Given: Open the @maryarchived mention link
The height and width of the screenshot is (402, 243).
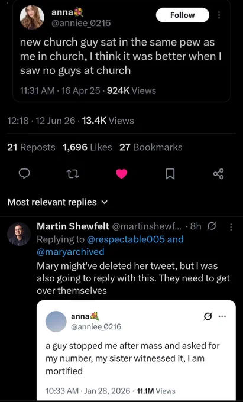Looking at the screenshot, I should point(70,252).
